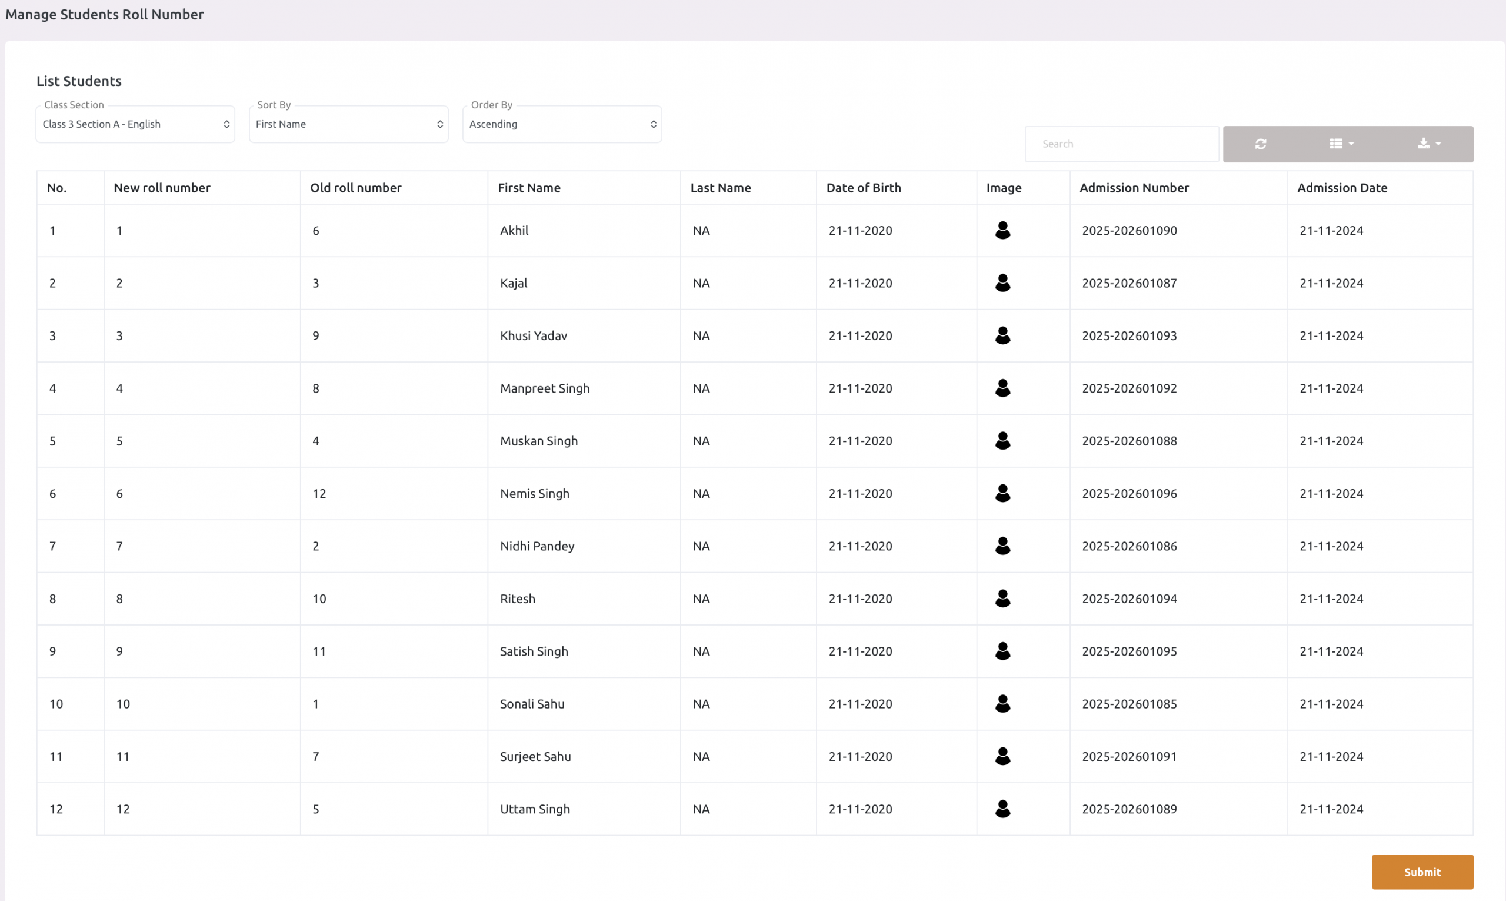The width and height of the screenshot is (1506, 901).
Task: Click the Search input field
Action: 1121,144
